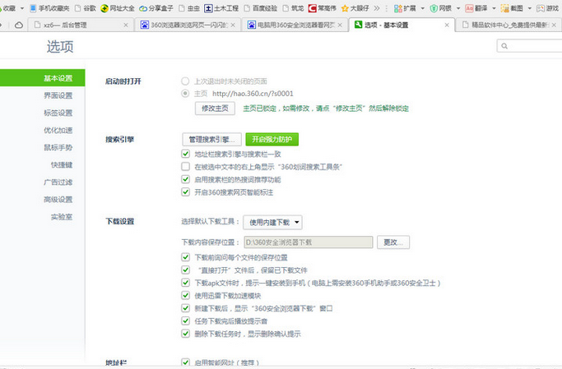This screenshot has width=562, height=369.
Task: Enable 在被选中文本的右上角显示360划词搜索工具条 checkbox
Action: click(185, 166)
